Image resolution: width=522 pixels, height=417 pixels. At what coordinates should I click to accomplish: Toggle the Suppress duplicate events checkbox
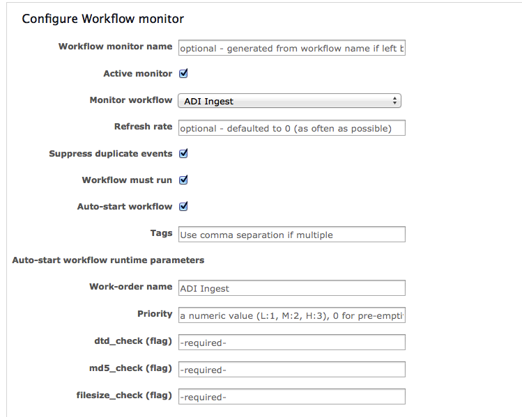pos(183,154)
